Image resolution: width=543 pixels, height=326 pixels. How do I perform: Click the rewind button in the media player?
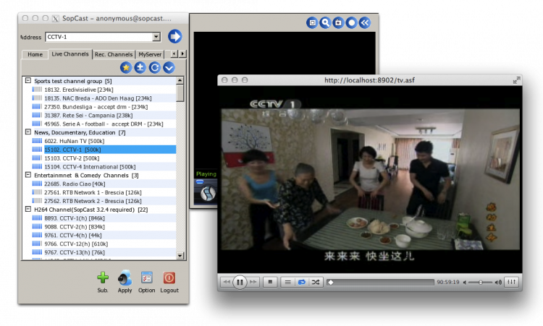click(227, 282)
